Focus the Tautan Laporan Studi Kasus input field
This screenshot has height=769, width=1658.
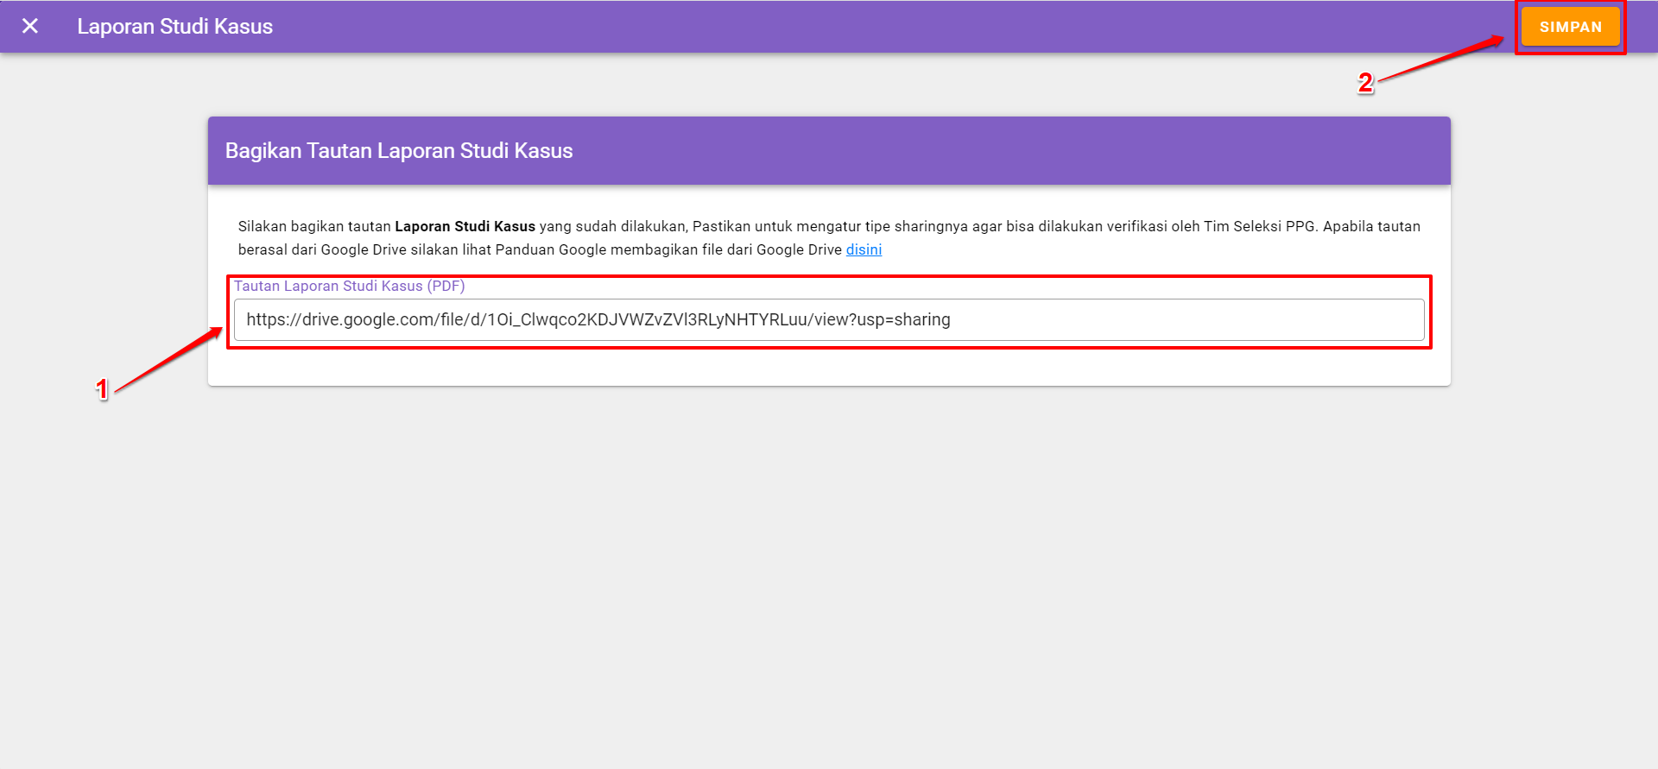click(x=829, y=319)
